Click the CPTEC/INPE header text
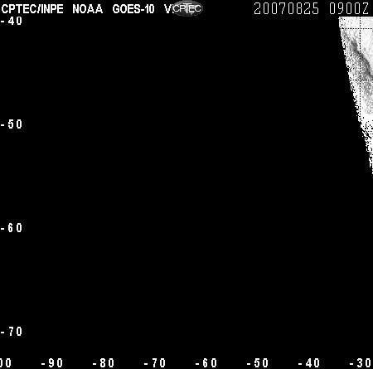This screenshot has height=369, width=373. tap(32, 9)
